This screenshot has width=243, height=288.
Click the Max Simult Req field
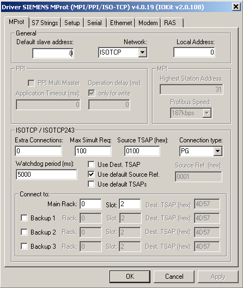click(93, 151)
